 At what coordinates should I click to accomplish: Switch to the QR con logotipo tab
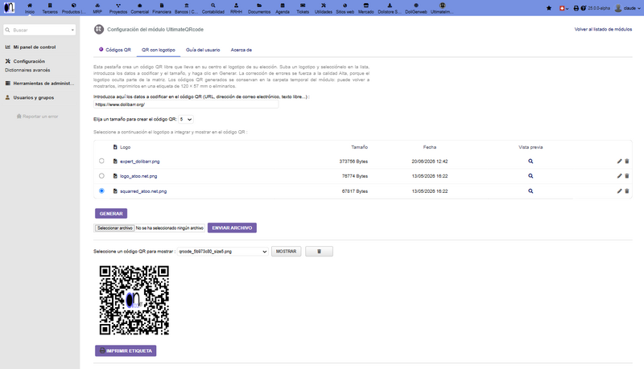pyautogui.click(x=159, y=50)
